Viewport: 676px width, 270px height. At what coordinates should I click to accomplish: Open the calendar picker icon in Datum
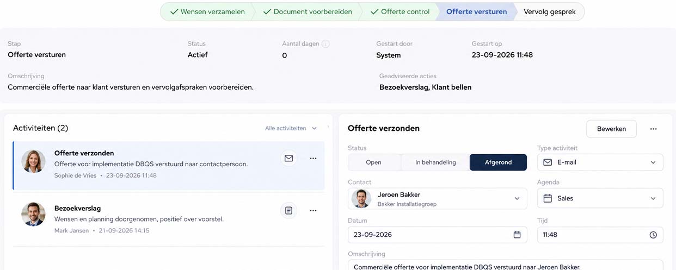[517, 235]
